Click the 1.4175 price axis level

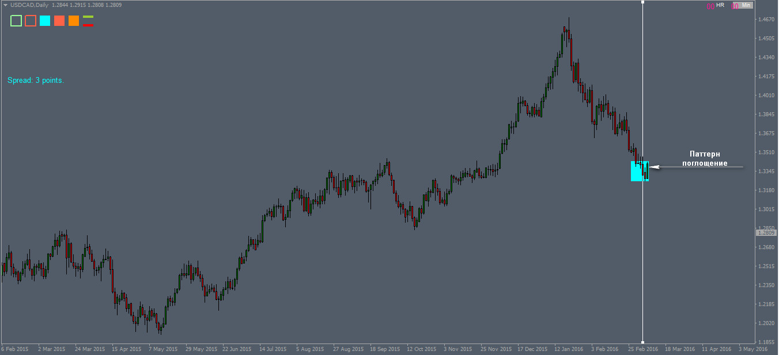point(767,77)
